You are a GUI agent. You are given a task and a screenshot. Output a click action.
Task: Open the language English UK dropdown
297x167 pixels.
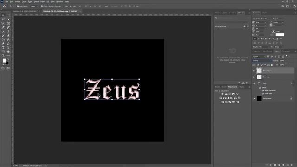point(261,47)
